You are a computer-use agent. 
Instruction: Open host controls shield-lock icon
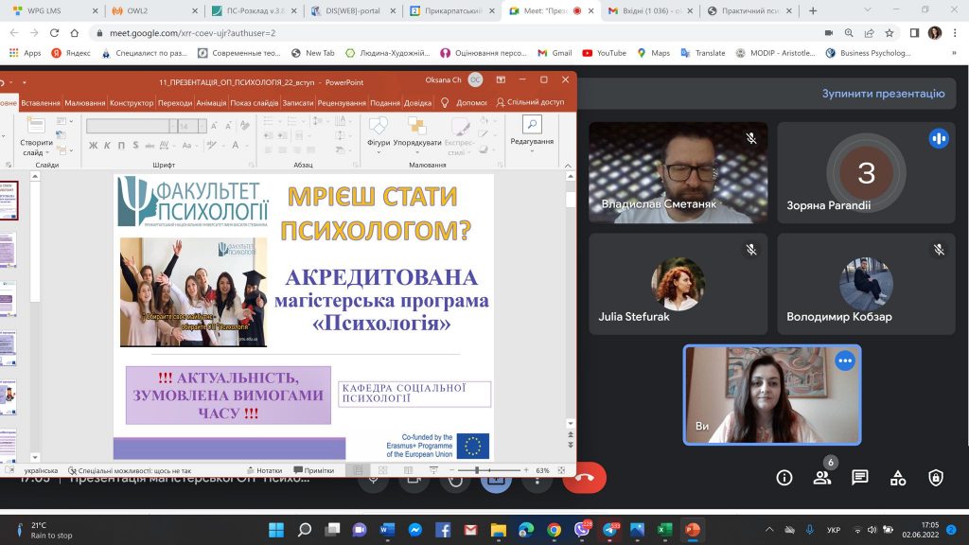(936, 478)
